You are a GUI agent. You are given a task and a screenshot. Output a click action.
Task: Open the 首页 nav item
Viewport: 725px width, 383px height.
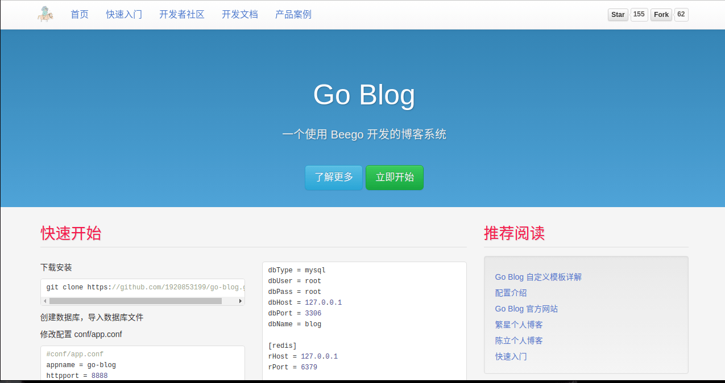(x=80, y=15)
